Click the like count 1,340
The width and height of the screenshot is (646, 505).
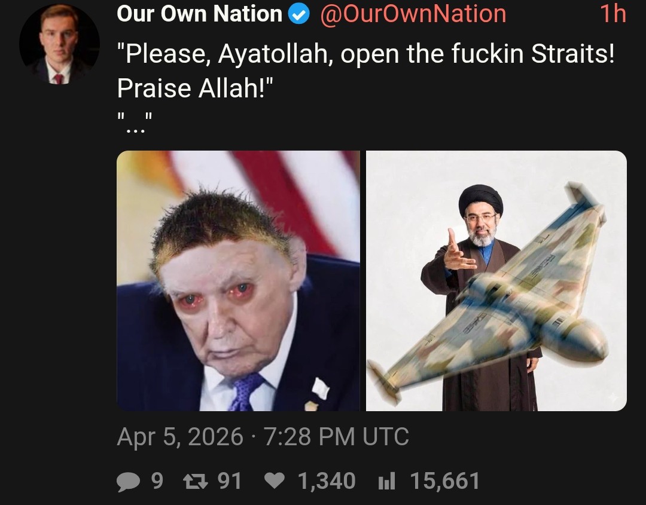click(327, 480)
